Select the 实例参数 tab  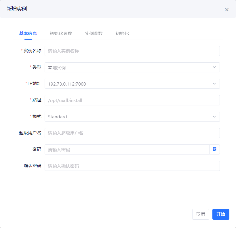coord(94,33)
